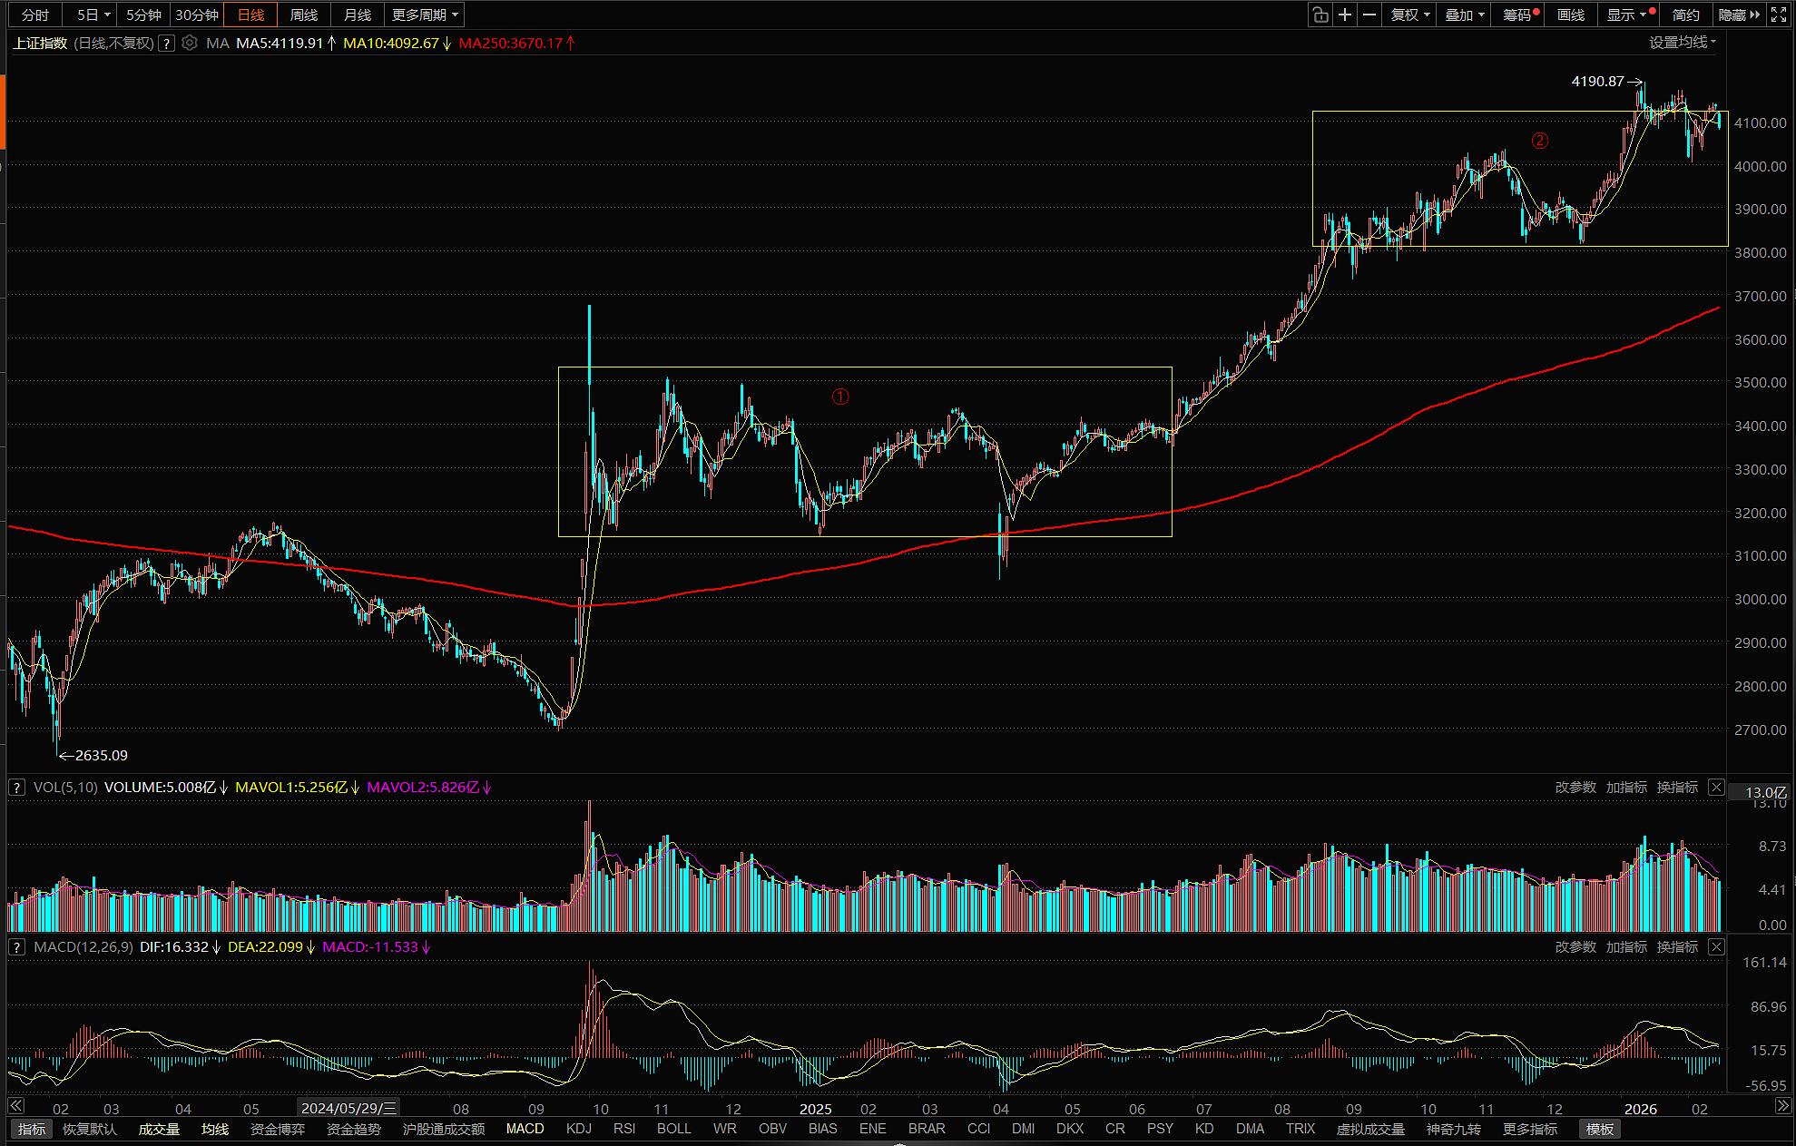1796x1146 pixels.
Task: Zoom in chart with the plus icon
Action: [1345, 15]
